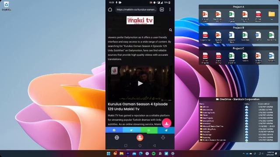Click the Project B fence title
280x157 pixels.
[x=238, y=27]
